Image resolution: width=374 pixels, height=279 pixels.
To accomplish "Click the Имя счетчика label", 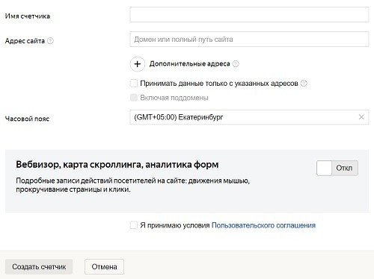I will [x=28, y=16].
